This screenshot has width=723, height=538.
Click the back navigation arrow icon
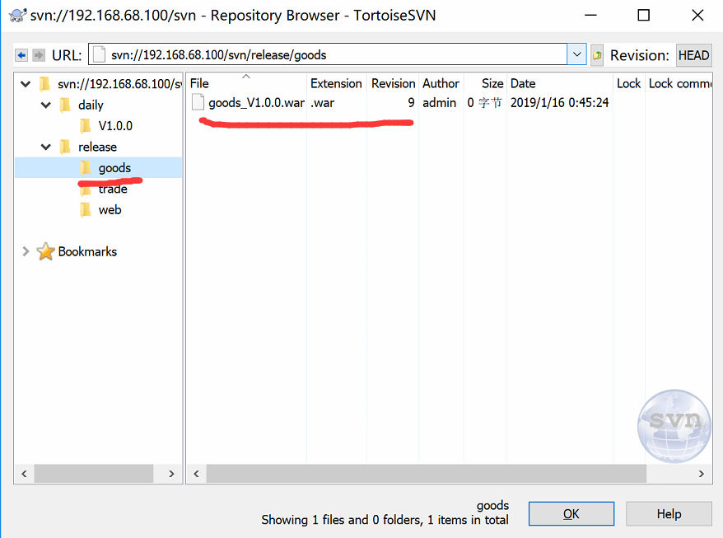(x=21, y=55)
